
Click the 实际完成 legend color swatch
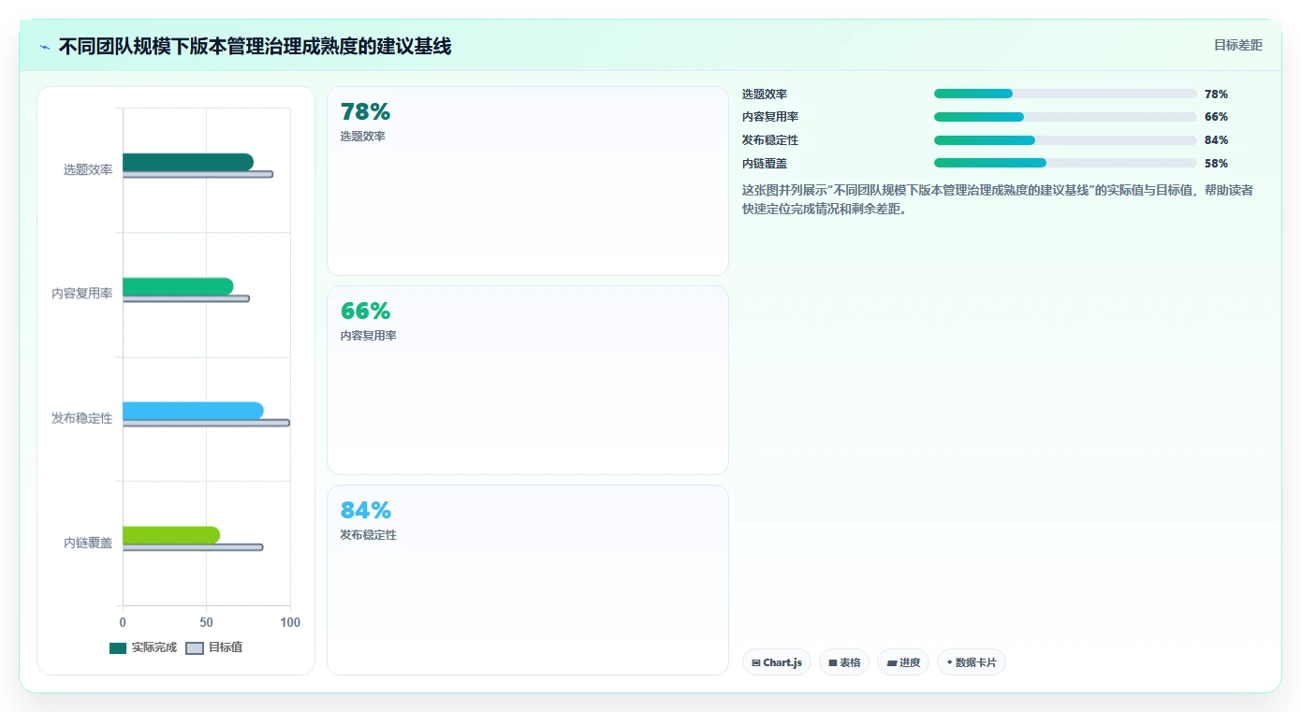click(x=118, y=648)
